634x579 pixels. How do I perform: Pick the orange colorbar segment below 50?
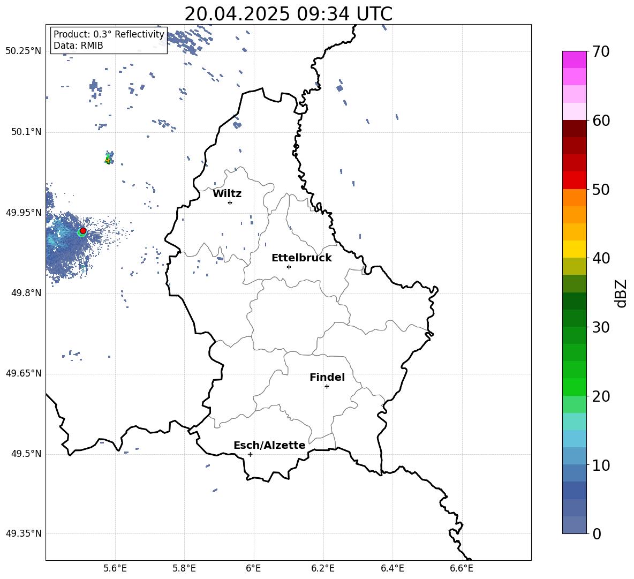pyautogui.click(x=575, y=197)
